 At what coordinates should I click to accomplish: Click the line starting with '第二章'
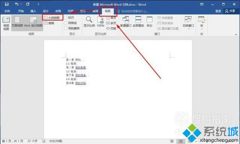[x=76, y=67]
